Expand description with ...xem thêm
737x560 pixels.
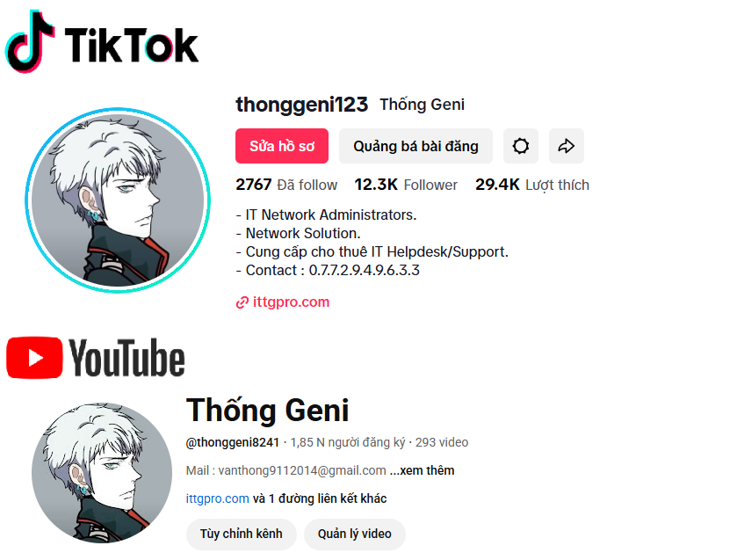pos(422,470)
